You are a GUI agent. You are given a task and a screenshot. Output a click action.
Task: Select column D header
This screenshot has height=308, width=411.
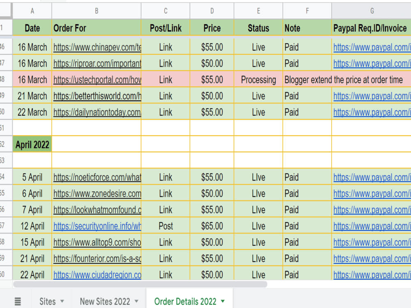(212, 11)
